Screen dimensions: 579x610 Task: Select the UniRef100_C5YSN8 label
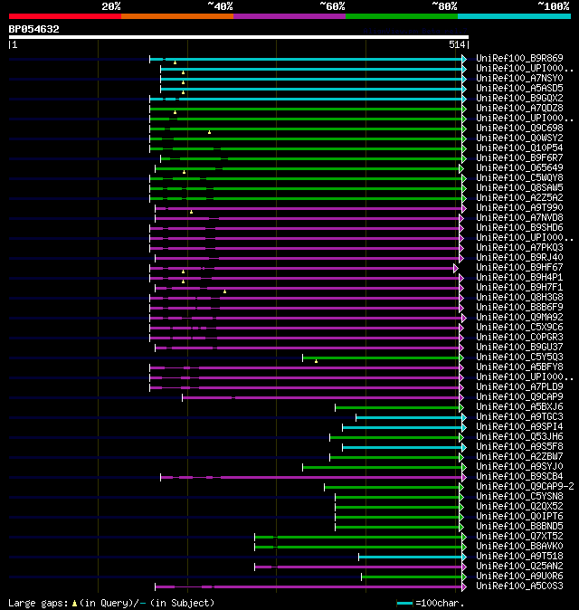519,496
